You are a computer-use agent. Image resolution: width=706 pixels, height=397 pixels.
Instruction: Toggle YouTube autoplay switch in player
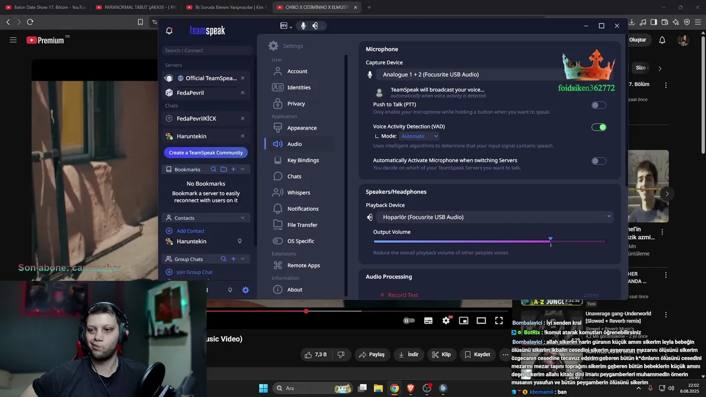(409, 320)
